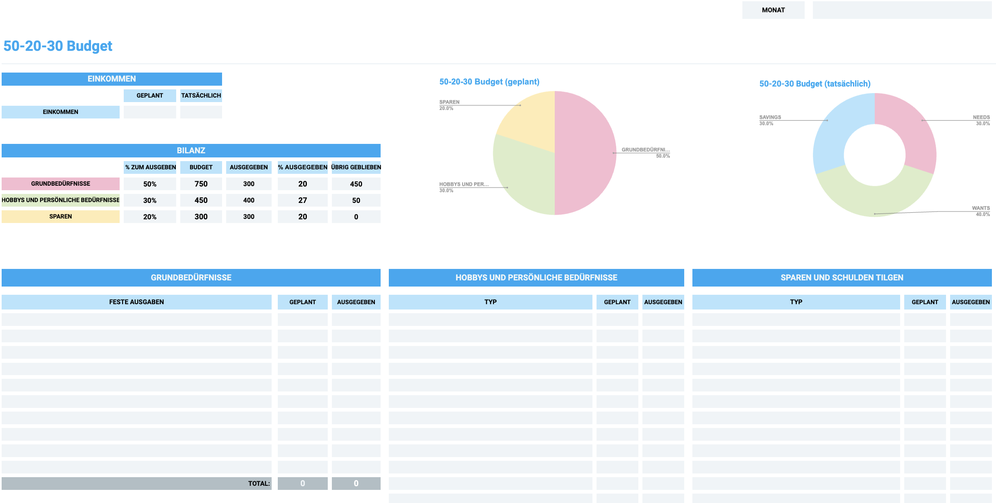Click the % ZUM AUSGEBEN column header
Screen dimensions: 996x503
[x=150, y=167]
